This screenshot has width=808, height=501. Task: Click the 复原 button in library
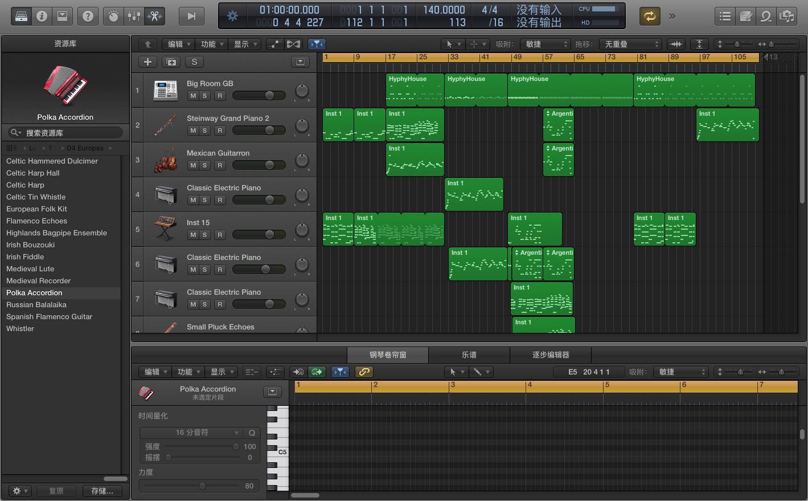coord(56,491)
